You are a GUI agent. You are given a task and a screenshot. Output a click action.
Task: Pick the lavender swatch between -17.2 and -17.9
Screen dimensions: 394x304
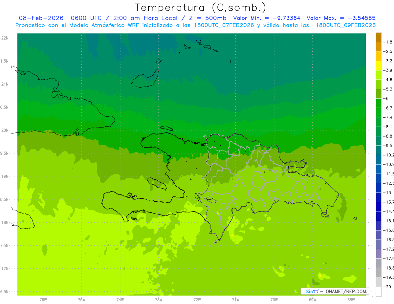click(x=379, y=254)
